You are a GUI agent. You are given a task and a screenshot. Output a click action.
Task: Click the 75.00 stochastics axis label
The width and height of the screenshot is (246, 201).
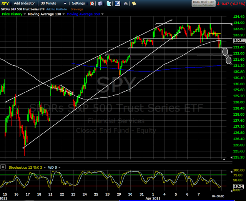(x=238, y=175)
